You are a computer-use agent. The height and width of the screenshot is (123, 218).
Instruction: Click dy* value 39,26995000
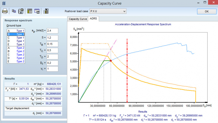53,94
